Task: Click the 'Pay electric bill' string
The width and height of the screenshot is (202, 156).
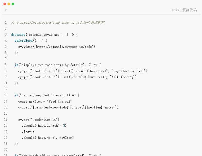Action: tap(129, 71)
